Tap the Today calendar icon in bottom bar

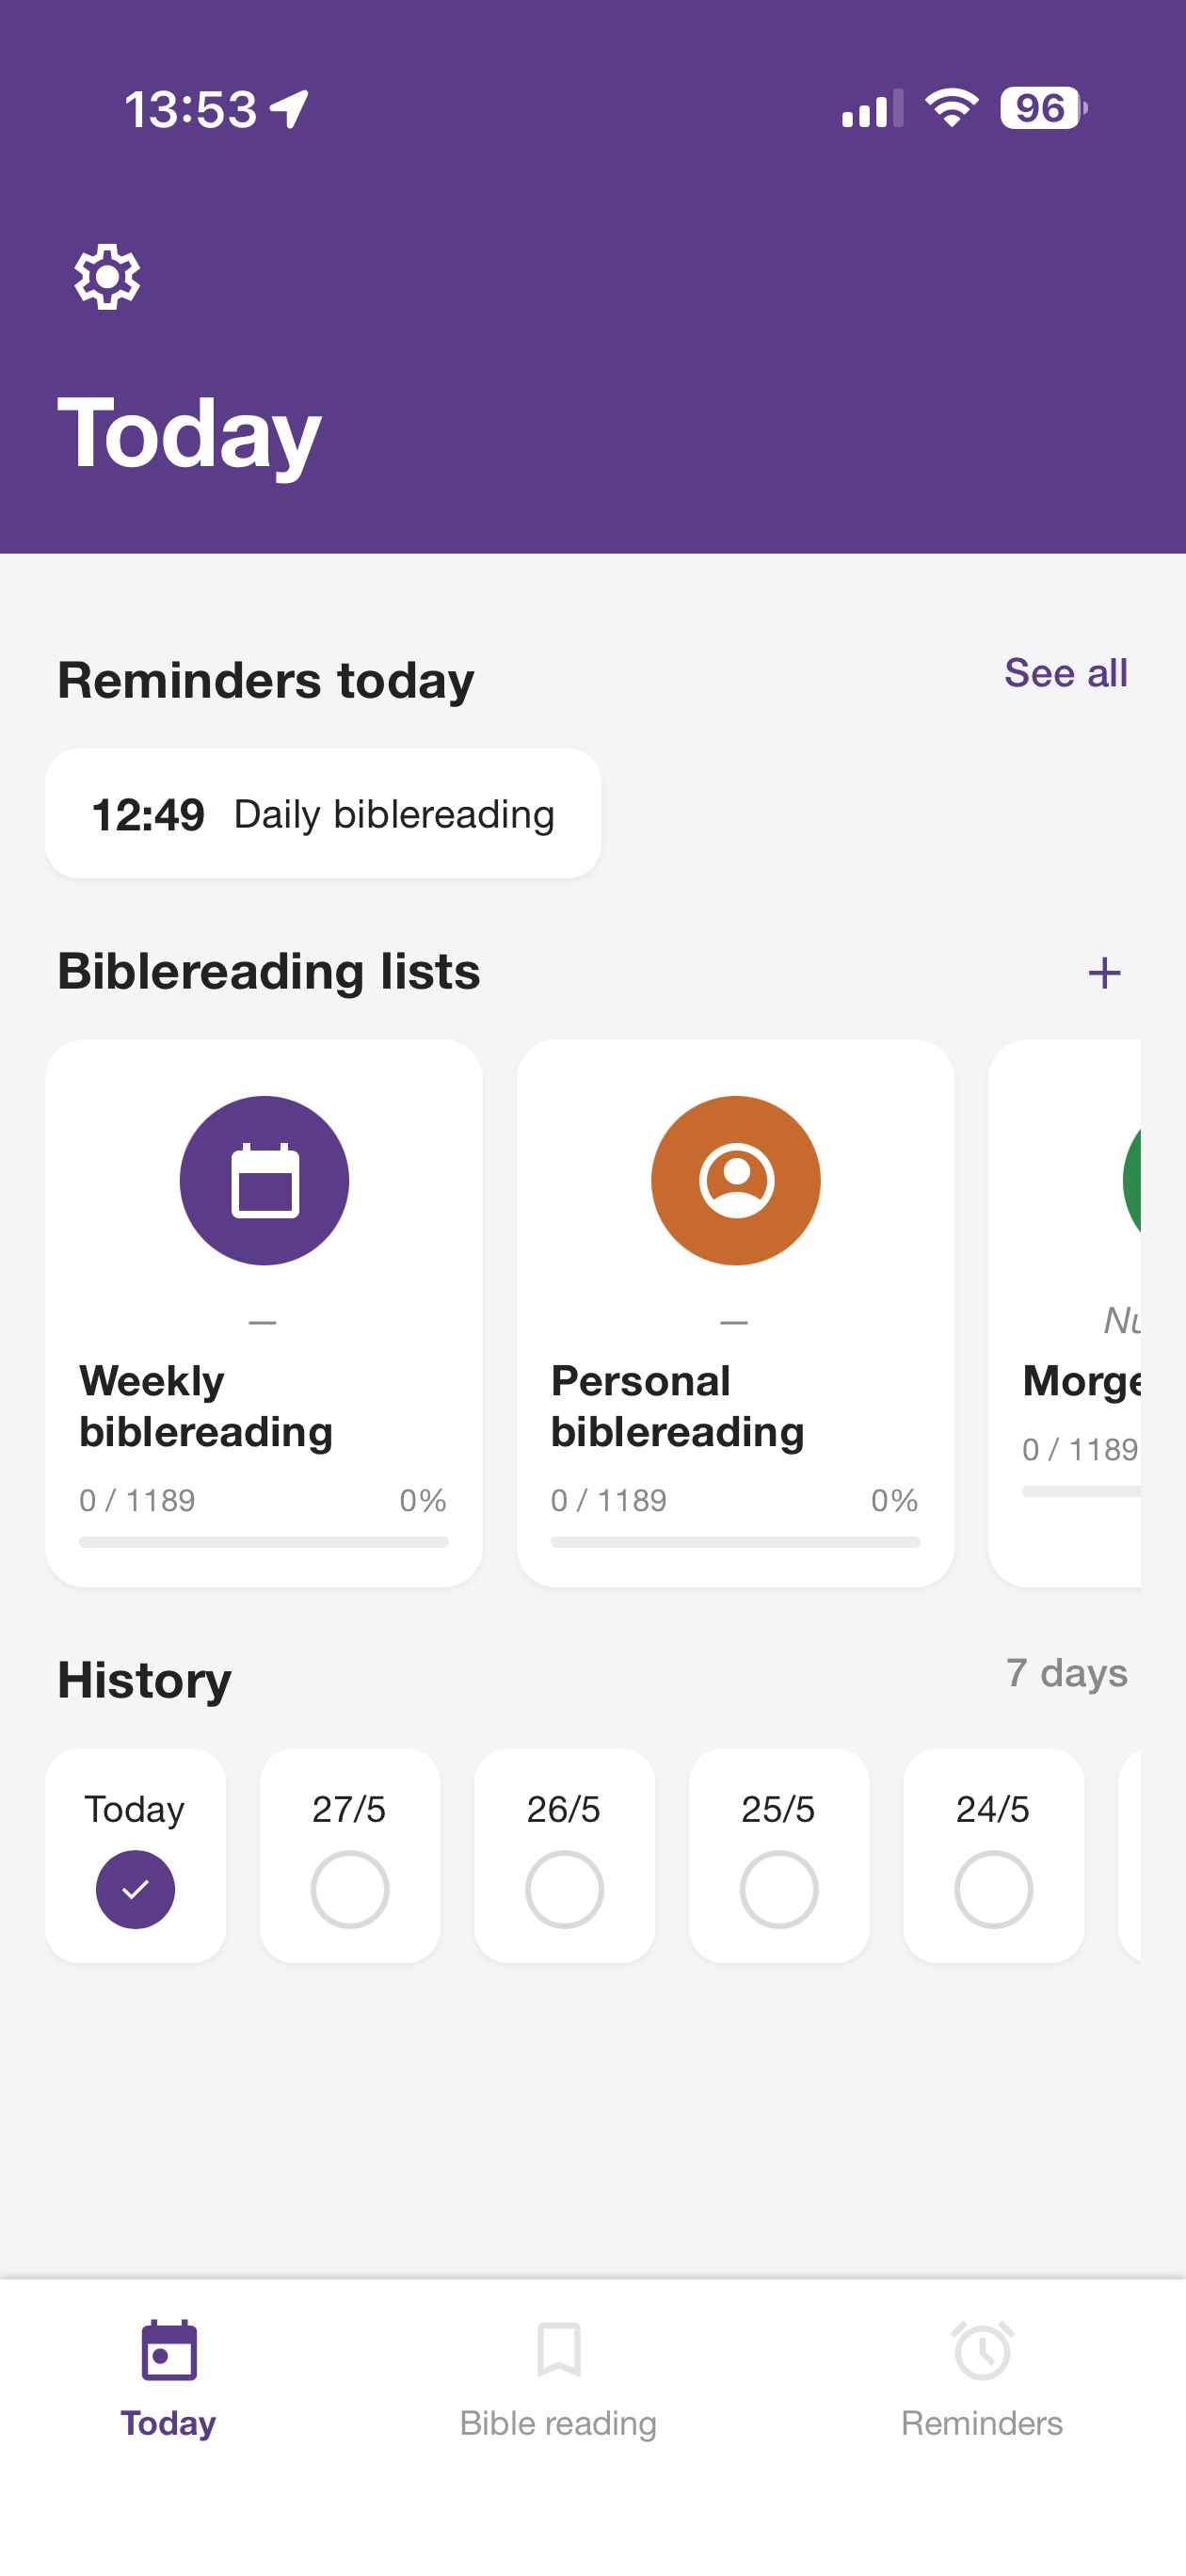[169, 2349]
